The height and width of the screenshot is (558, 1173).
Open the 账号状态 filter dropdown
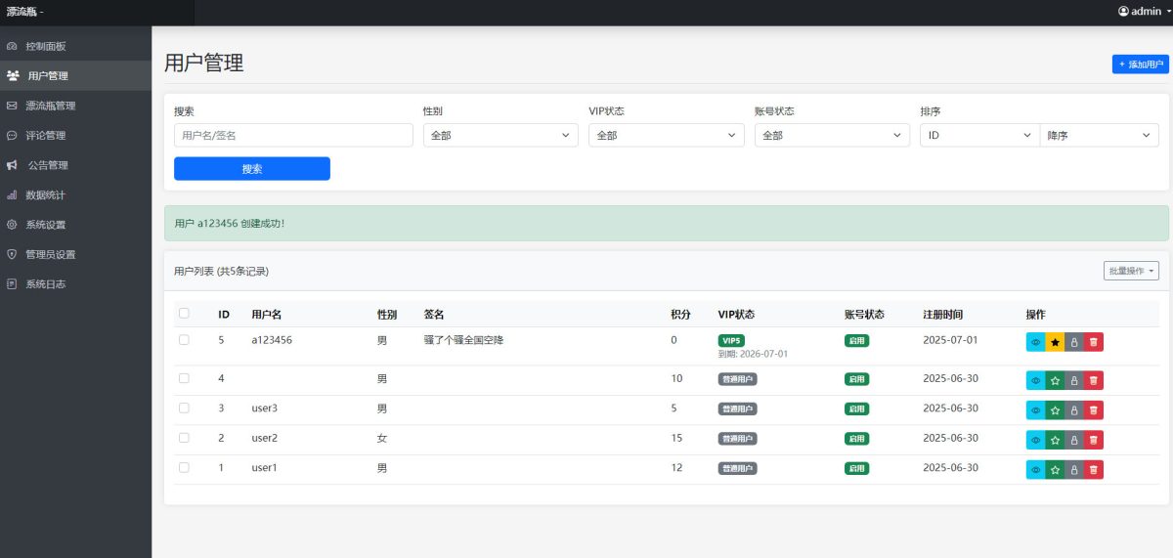pos(832,135)
